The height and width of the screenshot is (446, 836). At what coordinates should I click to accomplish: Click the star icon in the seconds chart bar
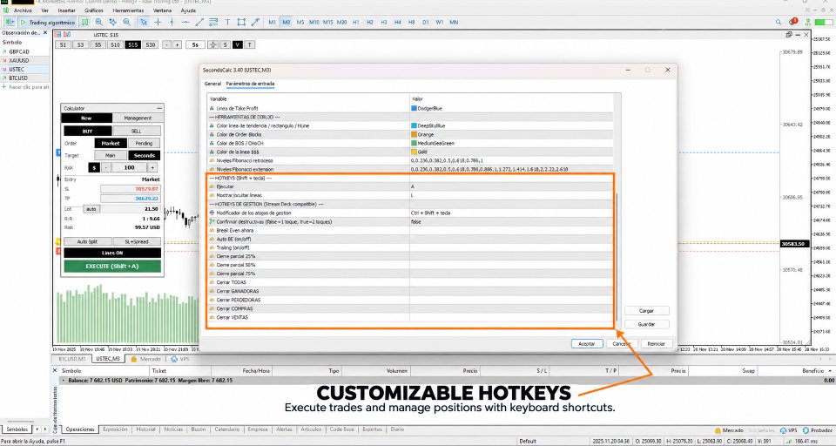pyautogui.click(x=212, y=44)
